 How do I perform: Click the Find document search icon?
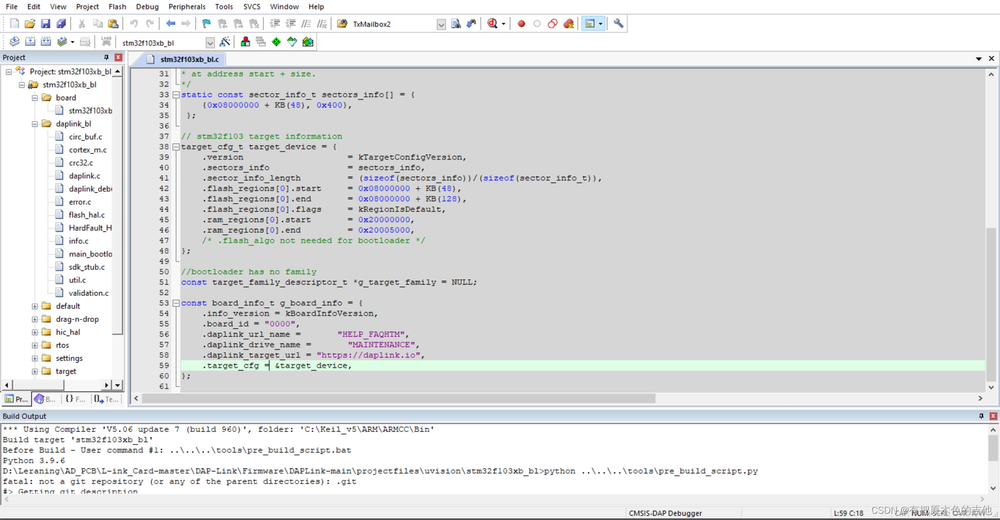tap(456, 23)
